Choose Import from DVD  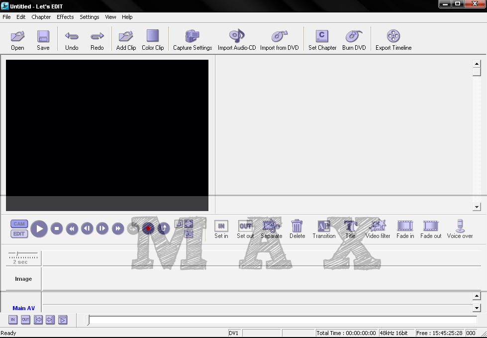[x=279, y=40]
